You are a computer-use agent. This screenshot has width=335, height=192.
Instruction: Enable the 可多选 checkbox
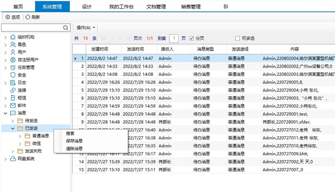tap(237, 38)
